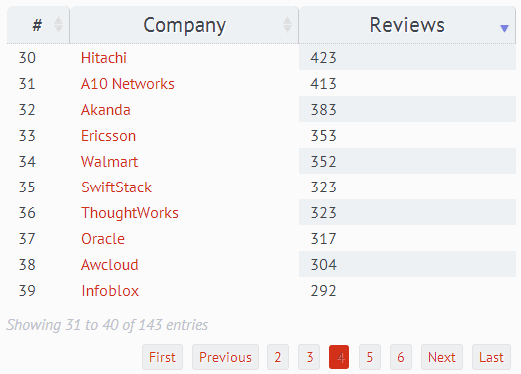This screenshot has width=521, height=374.
Task: Go to the Previous page
Action: [x=225, y=357]
